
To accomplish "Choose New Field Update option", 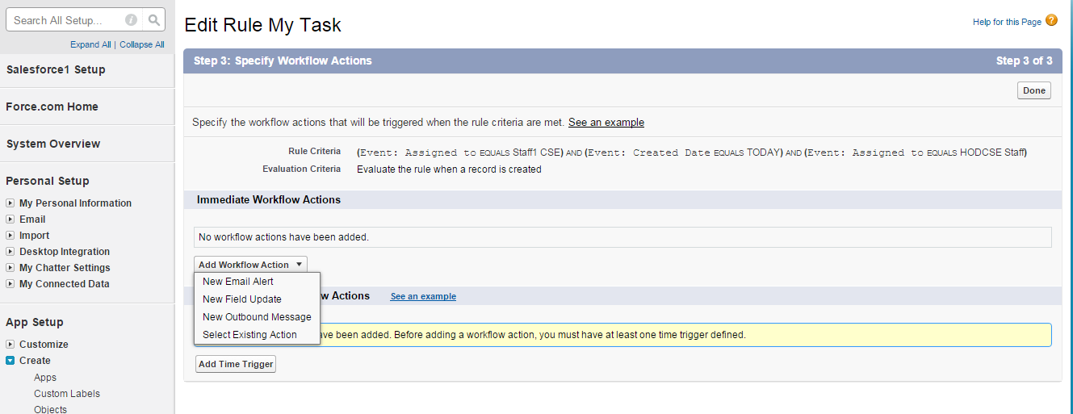I will [242, 299].
